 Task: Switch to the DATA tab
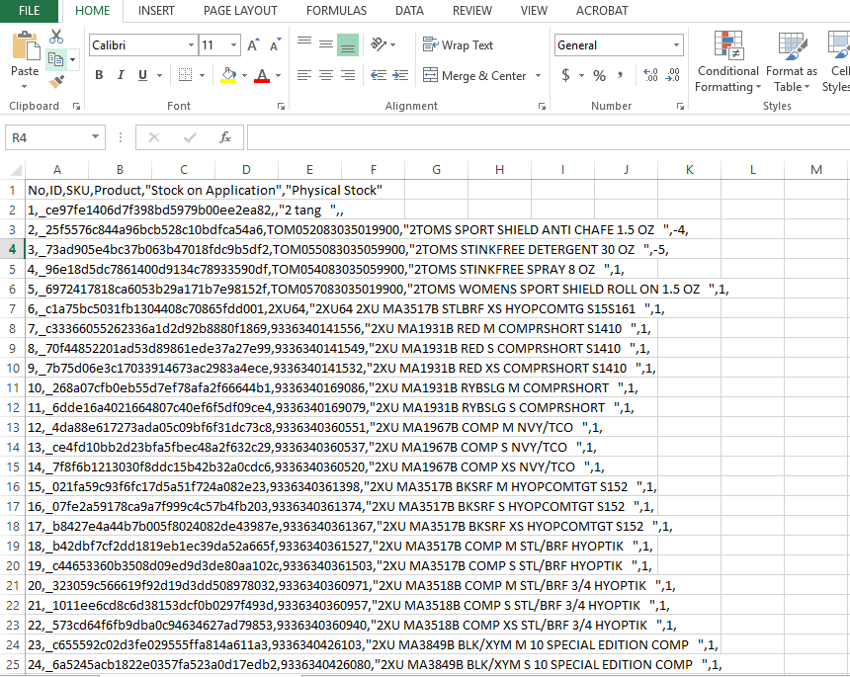[409, 11]
